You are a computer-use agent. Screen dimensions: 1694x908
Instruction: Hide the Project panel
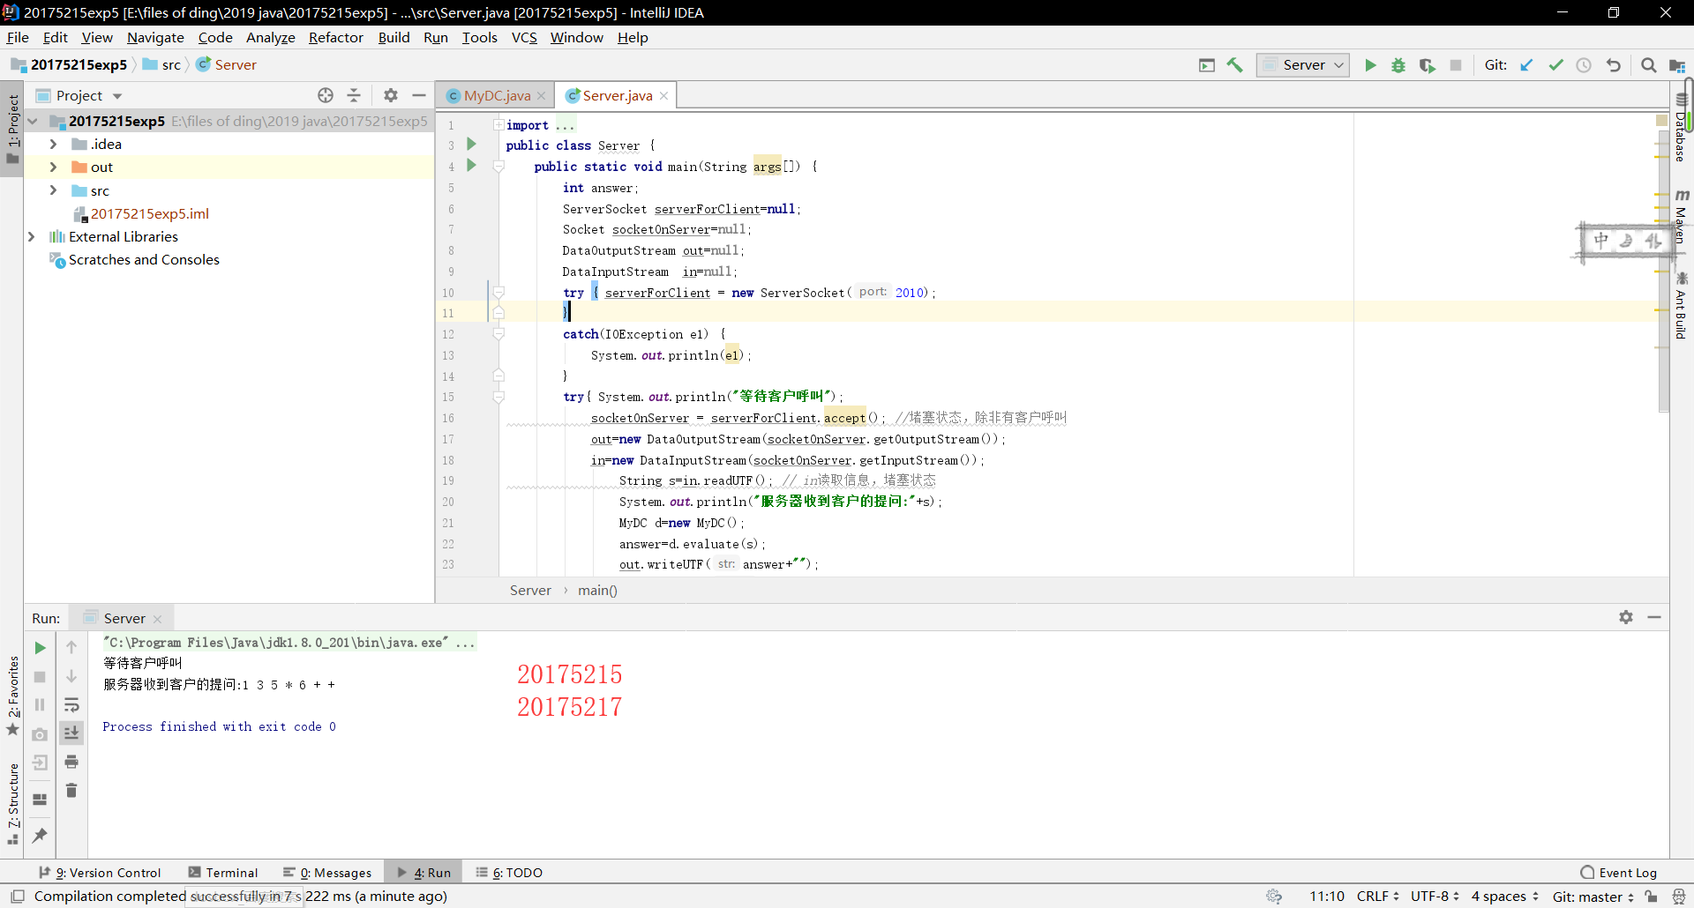click(x=419, y=95)
